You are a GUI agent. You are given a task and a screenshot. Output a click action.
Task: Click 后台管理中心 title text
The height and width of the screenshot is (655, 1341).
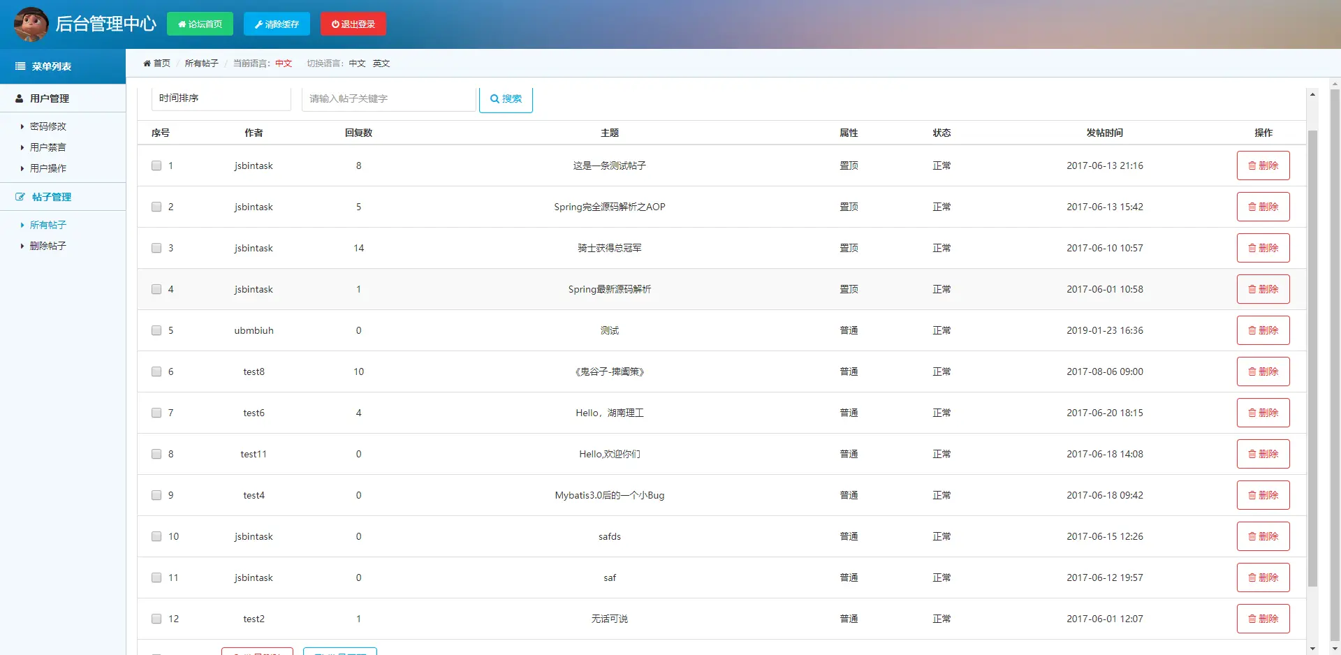[x=105, y=24]
